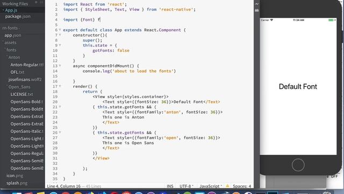The width and height of the screenshot is (344, 194).
Task: Open OpenSans-Bold.t file
Action: (27, 102)
